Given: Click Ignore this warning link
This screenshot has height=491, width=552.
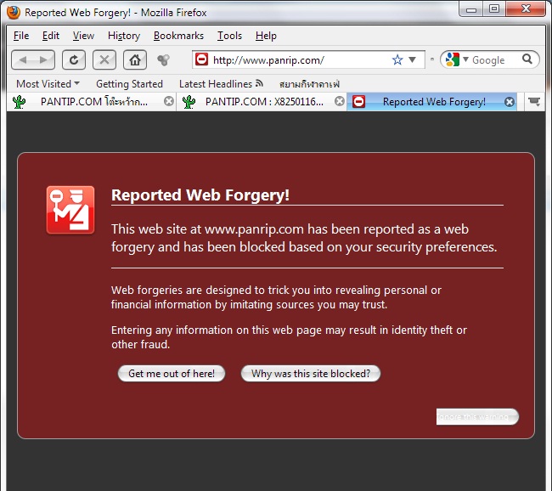Looking at the screenshot, I should click(477, 417).
